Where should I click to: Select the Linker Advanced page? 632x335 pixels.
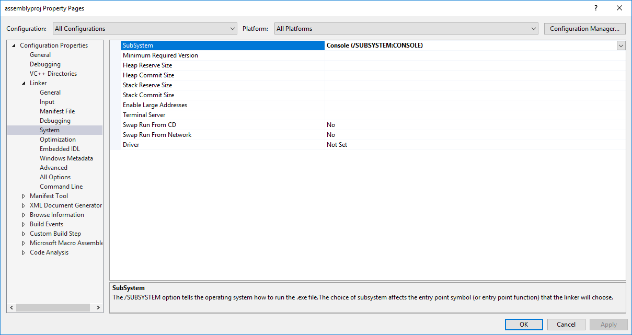tap(53, 168)
